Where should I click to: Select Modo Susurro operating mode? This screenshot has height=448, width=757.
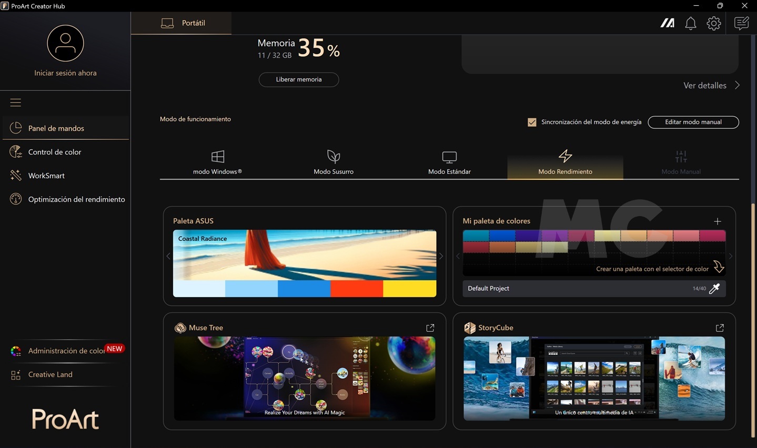(x=334, y=162)
